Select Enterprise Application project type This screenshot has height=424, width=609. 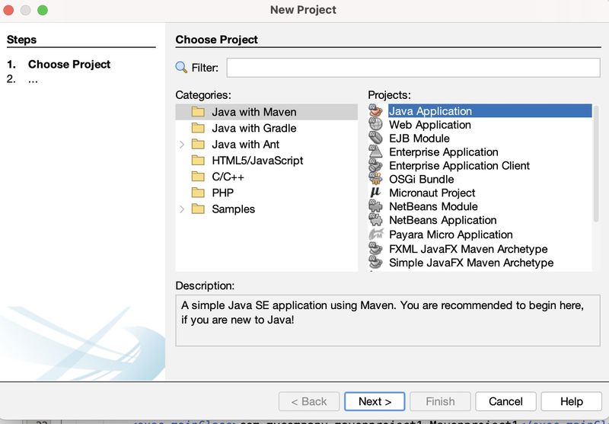pos(444,151)
